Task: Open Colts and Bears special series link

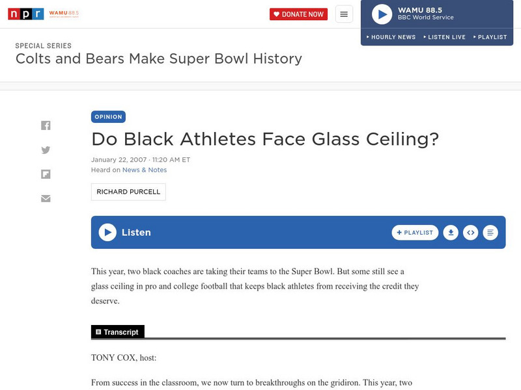Action: pos(159,59)
